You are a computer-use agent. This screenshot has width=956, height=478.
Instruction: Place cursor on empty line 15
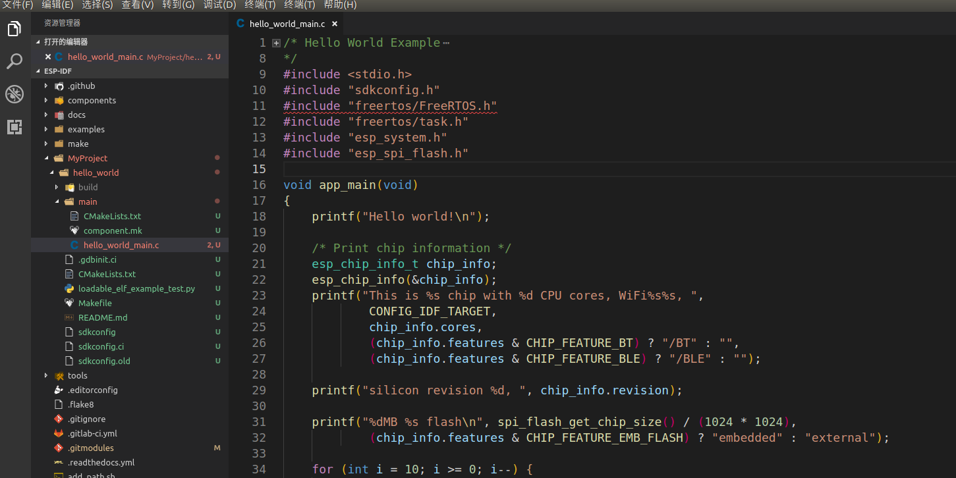(619, 169)
